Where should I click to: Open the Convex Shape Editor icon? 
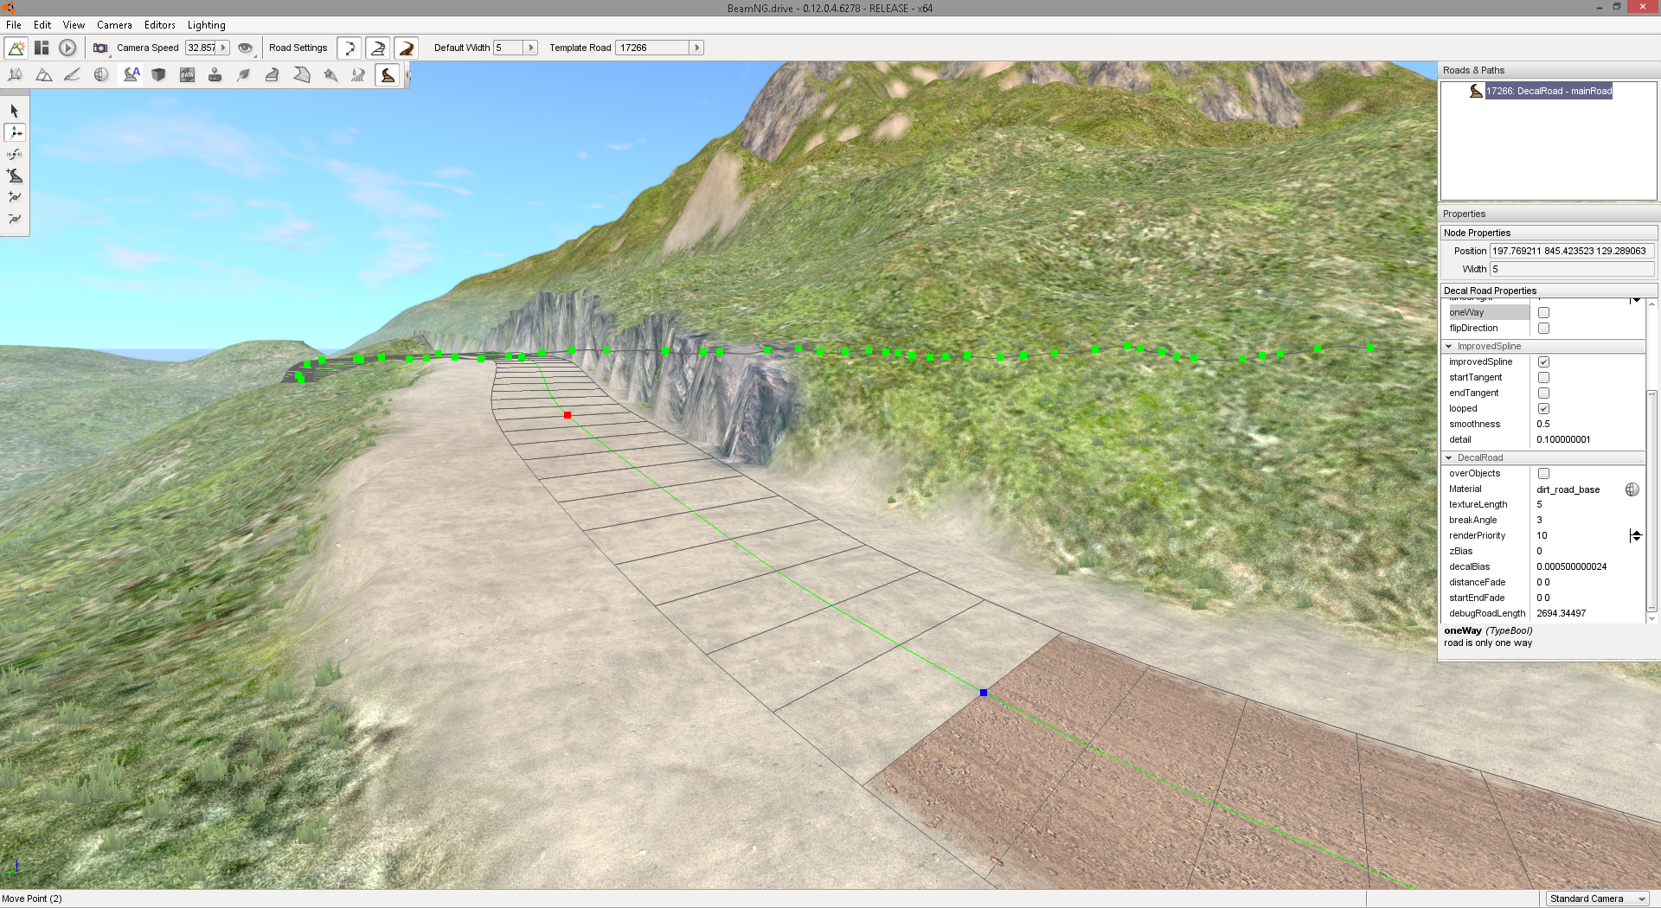301,75
